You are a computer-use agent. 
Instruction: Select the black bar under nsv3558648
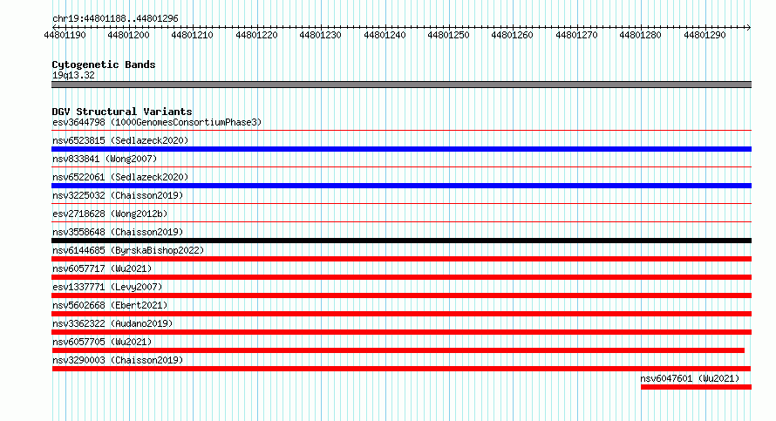[401, 241]
